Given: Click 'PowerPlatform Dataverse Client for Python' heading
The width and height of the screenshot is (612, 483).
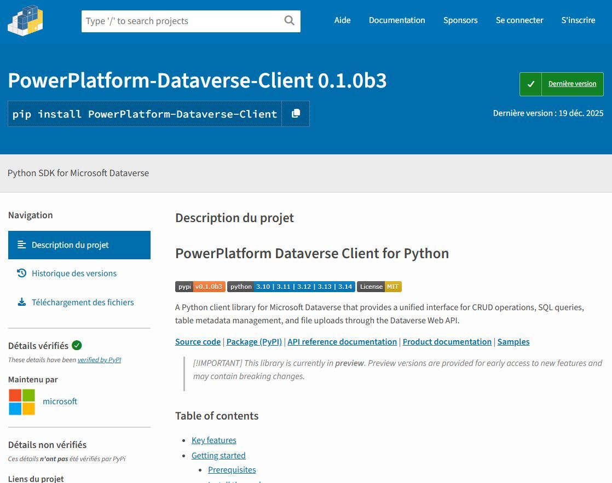Looking at the screenshot, I should pos(312,254).
